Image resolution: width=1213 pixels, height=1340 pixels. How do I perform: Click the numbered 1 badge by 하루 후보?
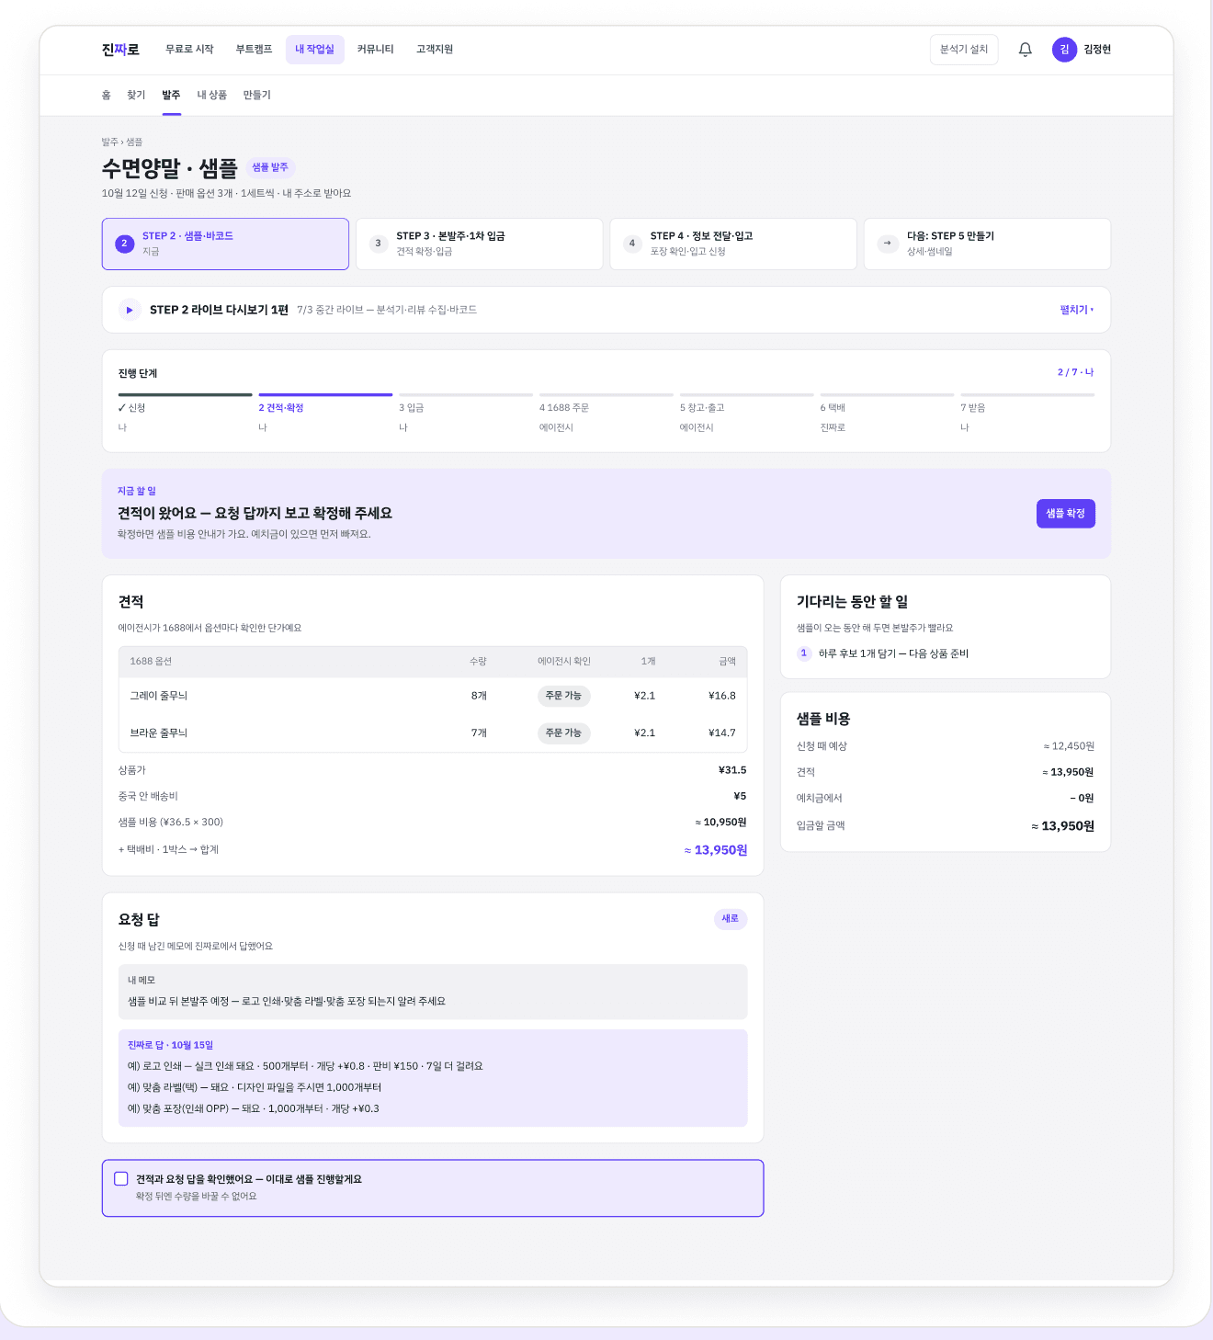[x=804, y=653]
